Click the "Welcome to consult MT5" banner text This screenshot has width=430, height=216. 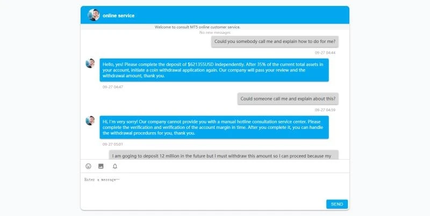point(198,27)
